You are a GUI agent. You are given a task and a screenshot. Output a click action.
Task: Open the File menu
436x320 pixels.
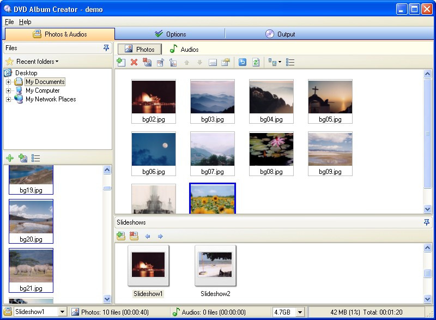point(9,22)
